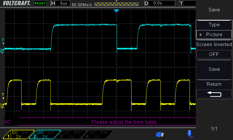Enable channel 3 badge

pyautogui.click(x=71, y=134)
